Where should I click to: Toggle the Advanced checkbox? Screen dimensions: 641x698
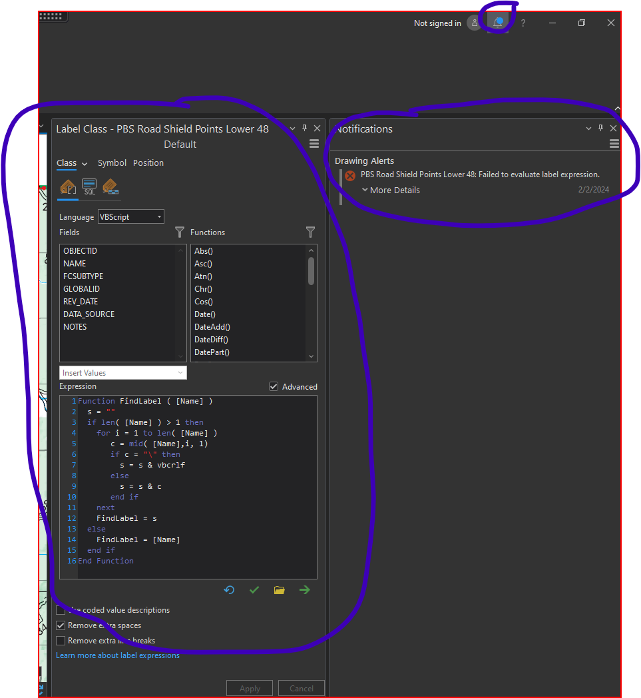click(274, 386)
